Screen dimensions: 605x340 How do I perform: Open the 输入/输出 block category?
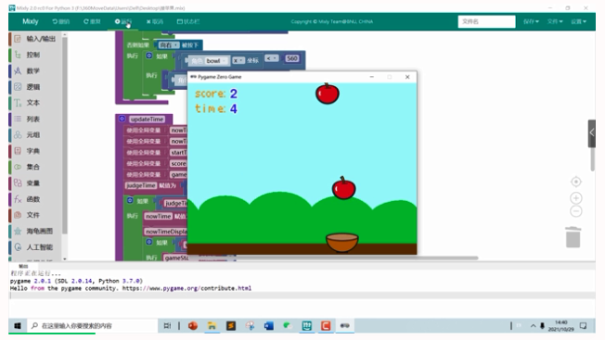[35, 39]
